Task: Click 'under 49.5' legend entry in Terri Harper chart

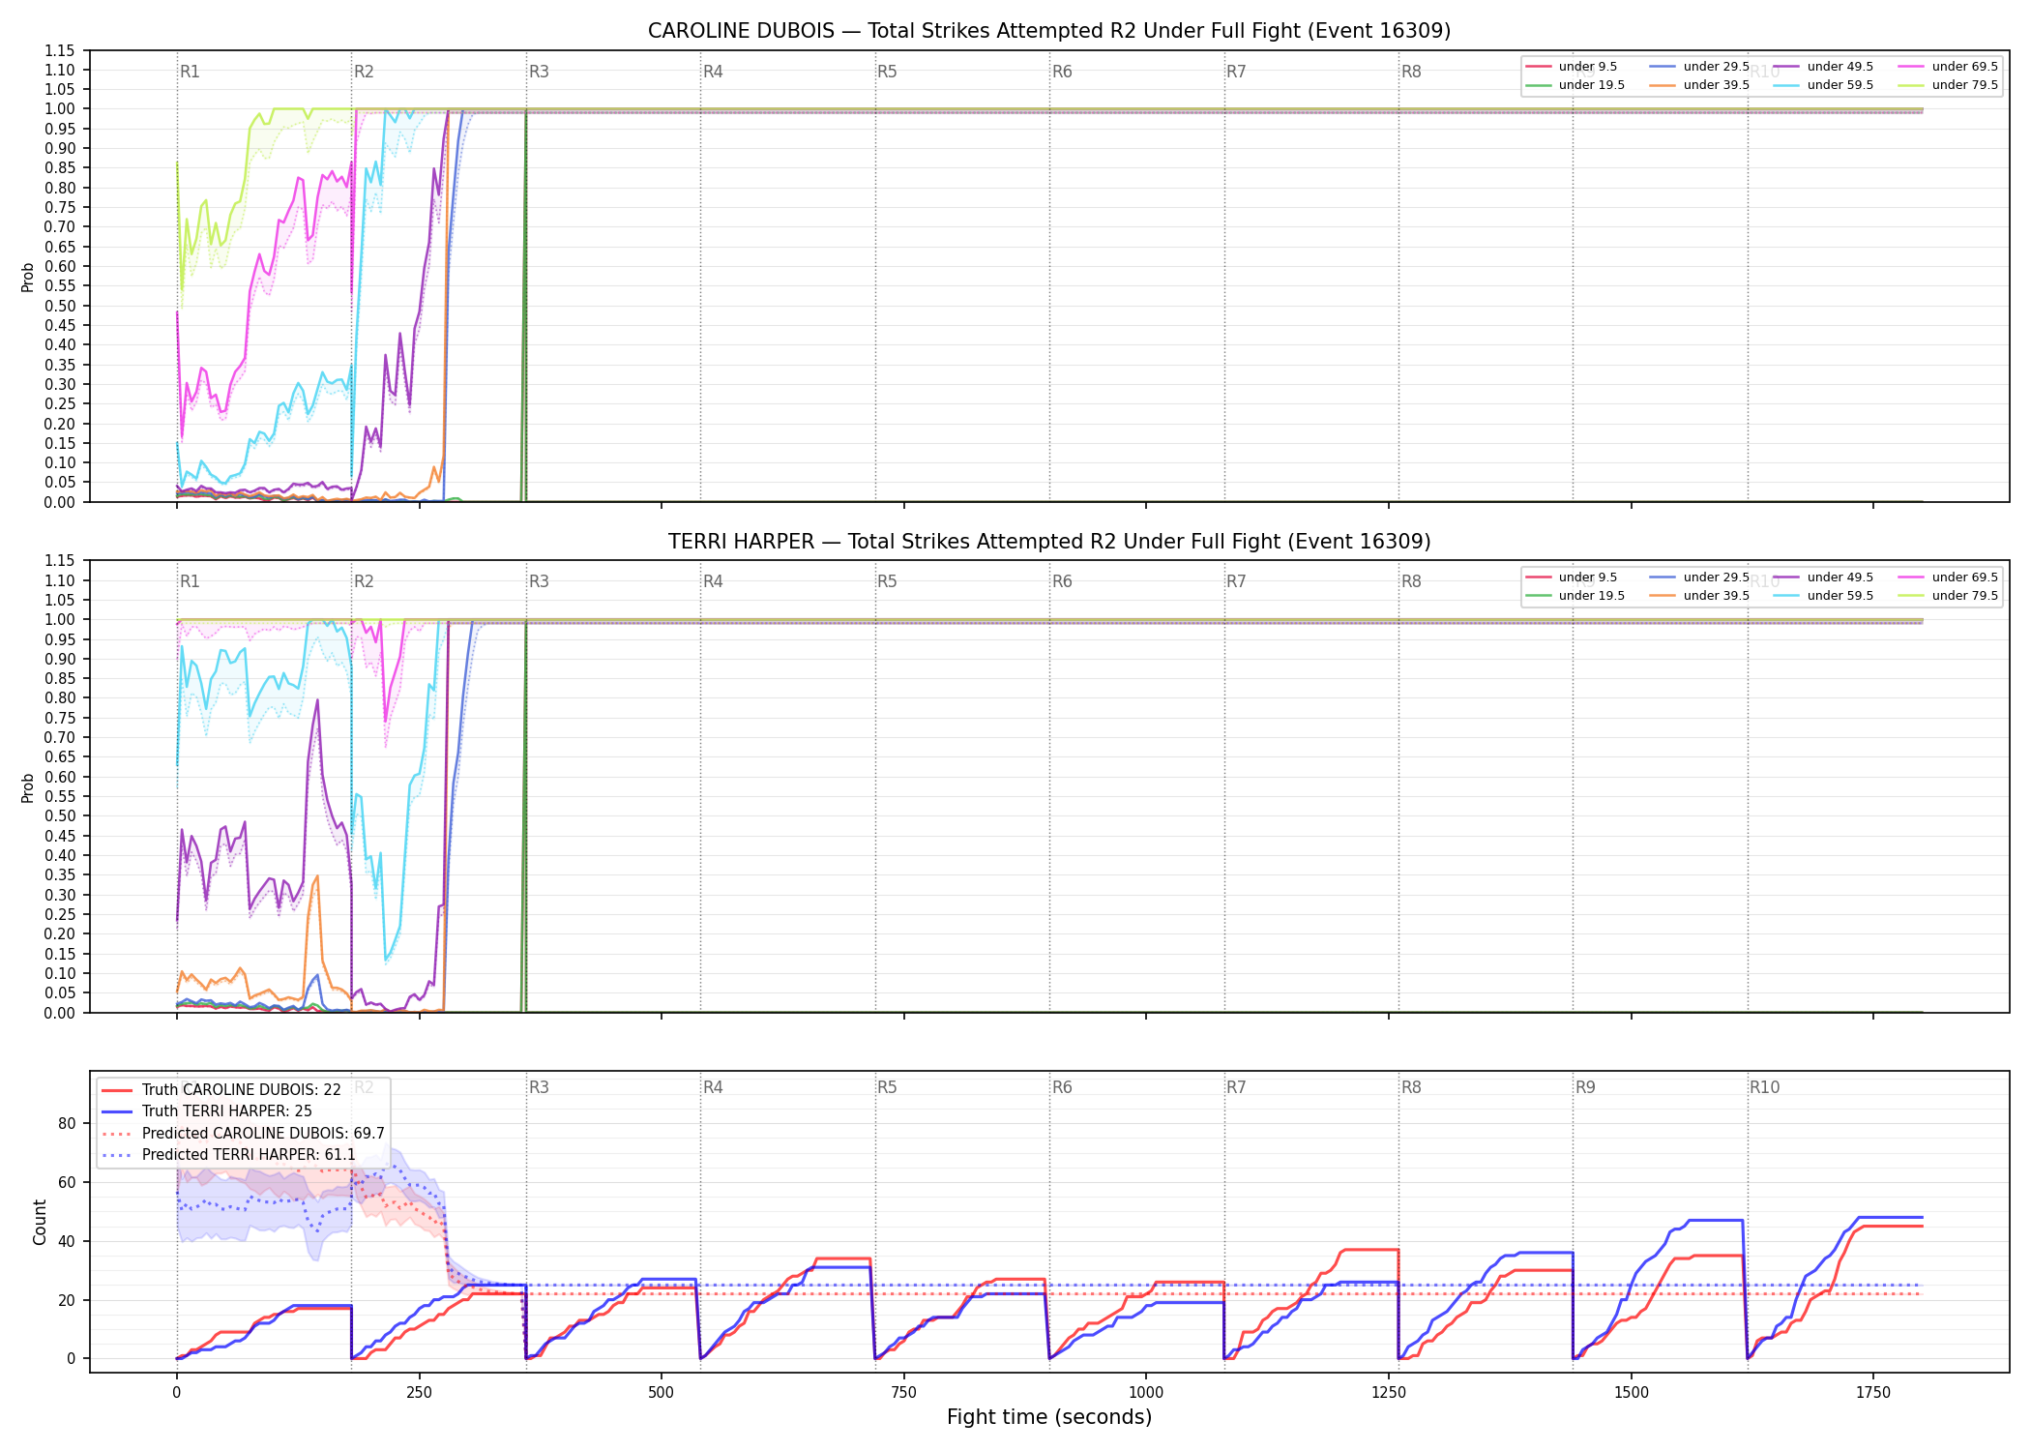Action: coord(1822,577)
